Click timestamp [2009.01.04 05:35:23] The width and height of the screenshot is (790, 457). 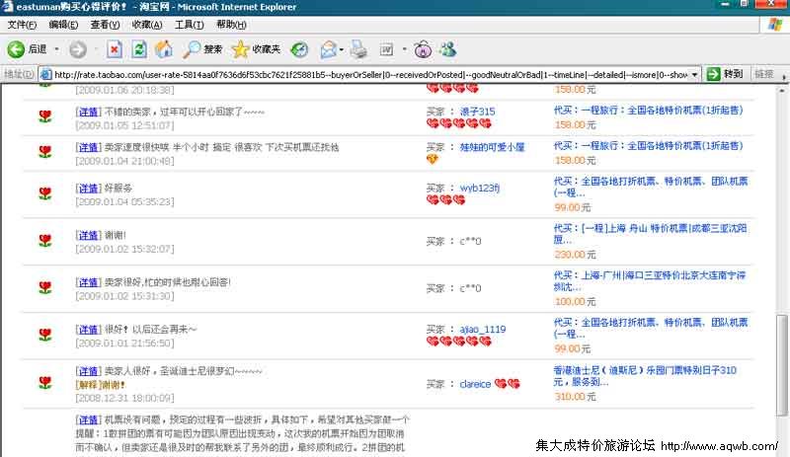125,201
